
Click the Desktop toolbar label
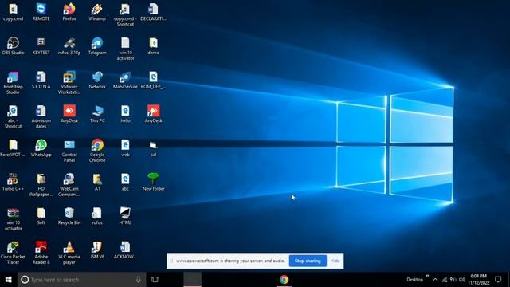(x=414, y=280)
